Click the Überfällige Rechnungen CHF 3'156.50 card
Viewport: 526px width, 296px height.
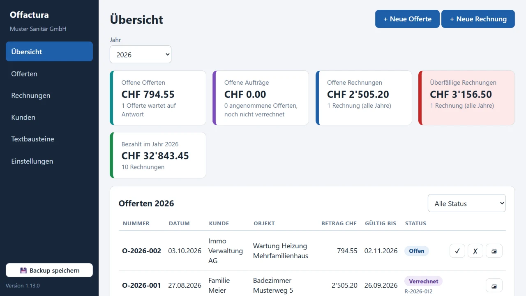point(466,98)
